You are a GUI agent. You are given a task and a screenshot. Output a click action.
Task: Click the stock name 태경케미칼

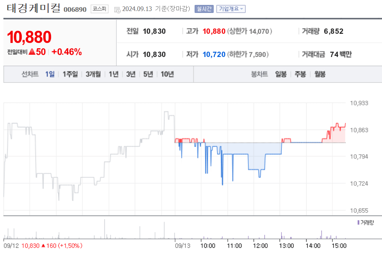click(x=34, y=8)
